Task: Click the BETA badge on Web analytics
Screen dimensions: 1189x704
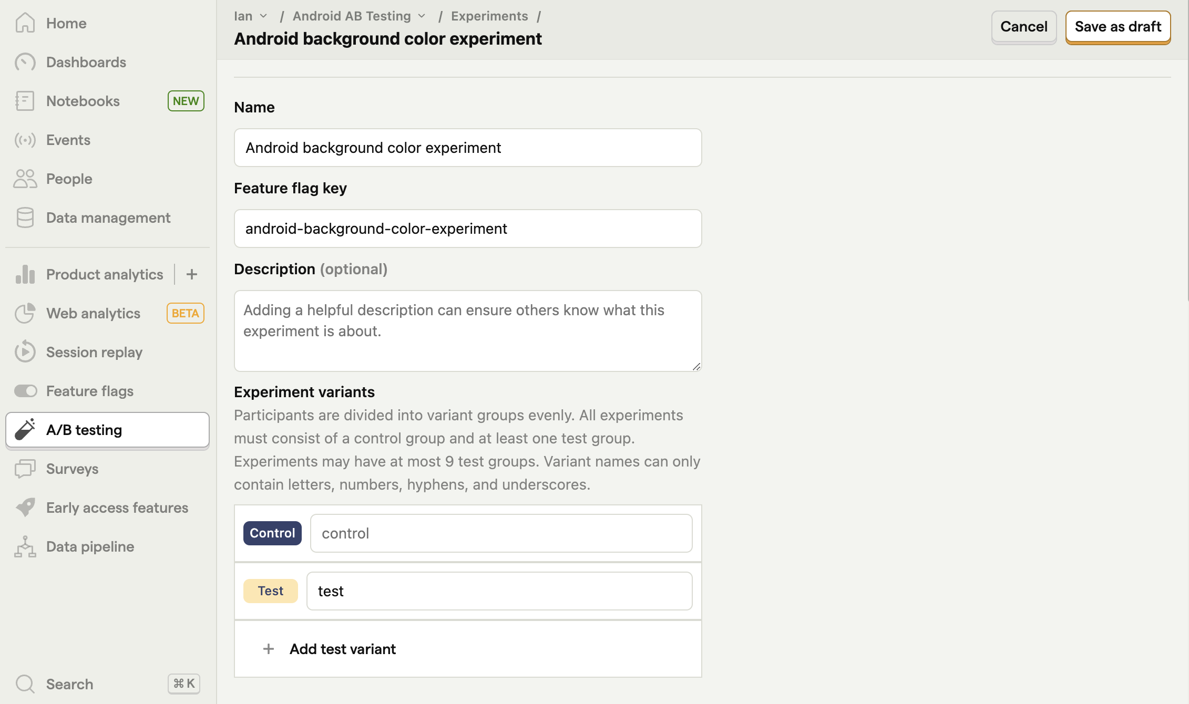Action: pos(186,313)
